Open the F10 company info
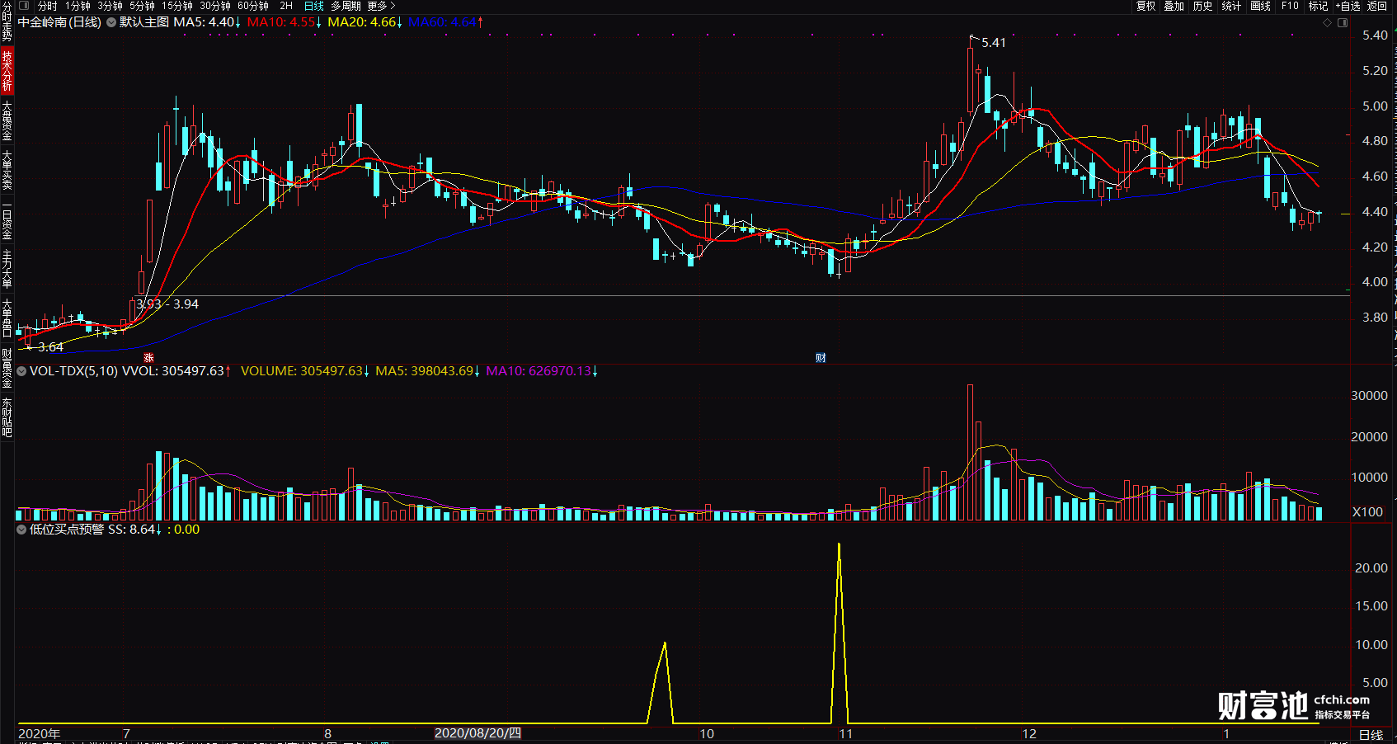Viewport: 1397px width, 744px height. tap(1290, 6)
